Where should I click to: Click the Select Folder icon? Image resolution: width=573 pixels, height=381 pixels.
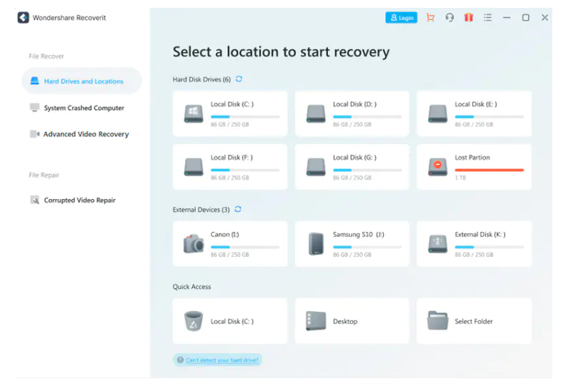tap(437, 320)
